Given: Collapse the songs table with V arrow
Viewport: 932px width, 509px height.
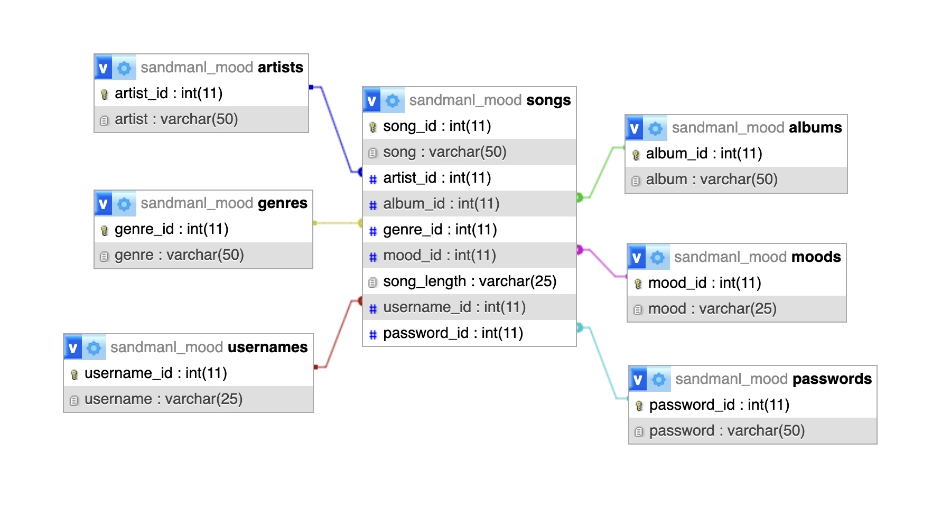Looking at the screenshot, I should [x=372, y=100].
